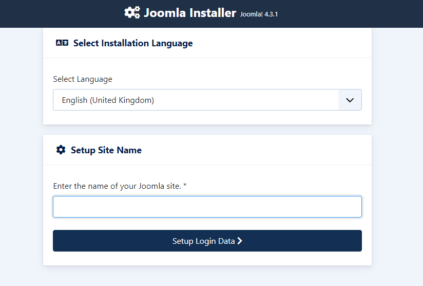Screen dimensions: 423x286
Task: Open the English (United Kingdom) language dropdown
Action: (195, 100)
